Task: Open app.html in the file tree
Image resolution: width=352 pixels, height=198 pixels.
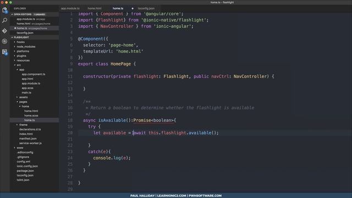Action: (x=28, y=79)
